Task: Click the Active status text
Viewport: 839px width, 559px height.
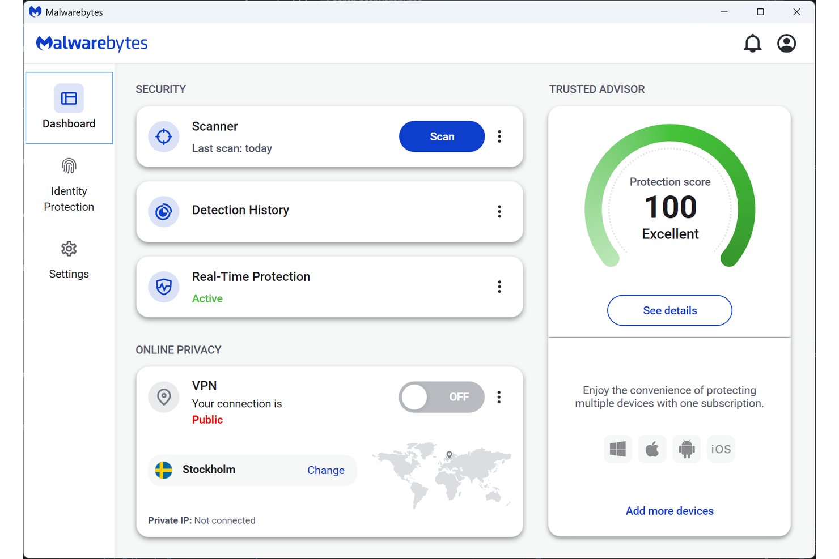Action: [207, 298]
